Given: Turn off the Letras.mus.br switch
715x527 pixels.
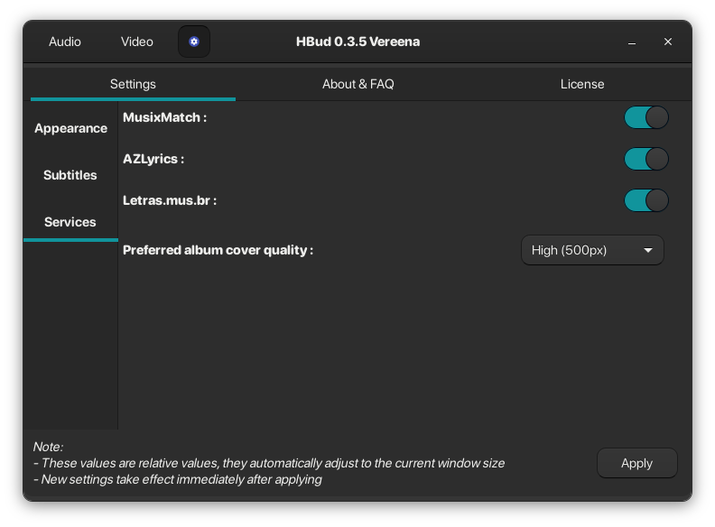Looking at the screenshot, I should pyautogui.click(x=646, y=200).
